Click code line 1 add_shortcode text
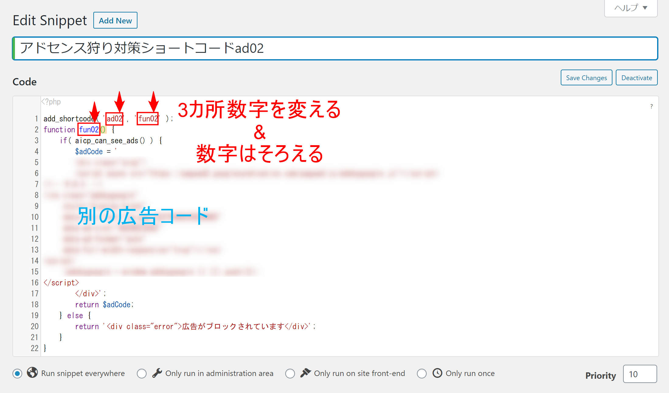 click(108, 118)
